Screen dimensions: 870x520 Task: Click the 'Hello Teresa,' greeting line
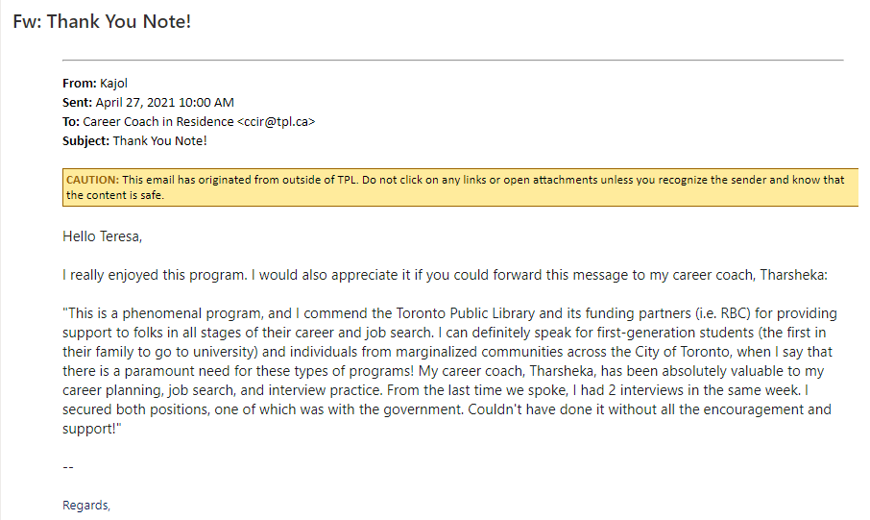point(102,236)
